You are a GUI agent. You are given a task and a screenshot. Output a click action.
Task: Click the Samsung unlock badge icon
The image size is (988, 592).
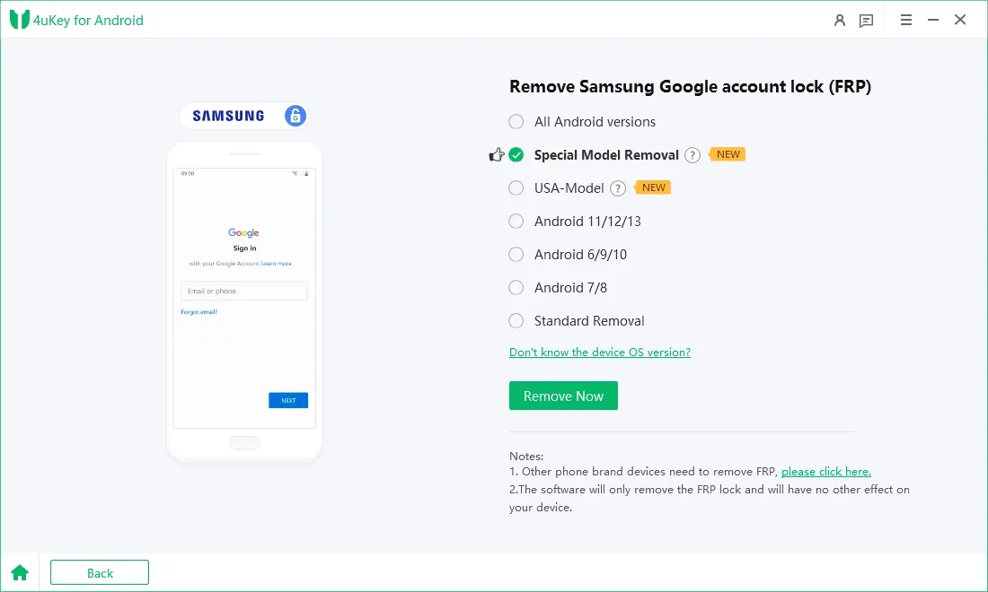tap(296, 115)
